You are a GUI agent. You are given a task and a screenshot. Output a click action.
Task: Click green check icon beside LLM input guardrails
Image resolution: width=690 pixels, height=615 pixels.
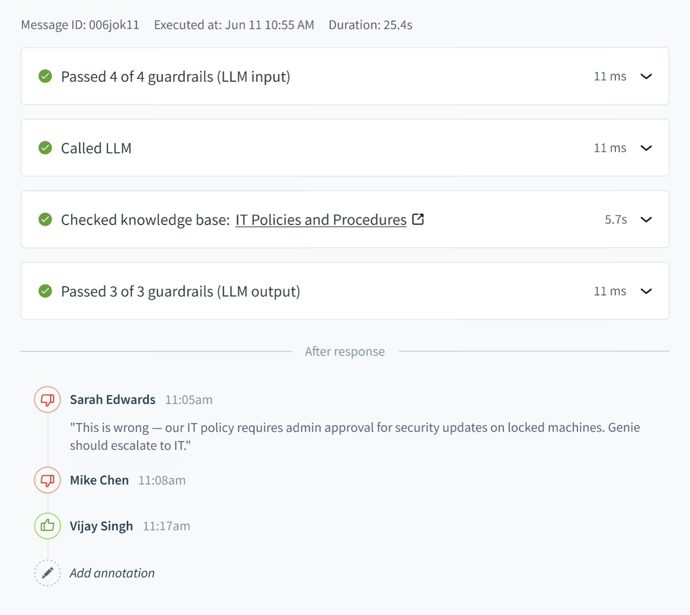click(45, 76)
